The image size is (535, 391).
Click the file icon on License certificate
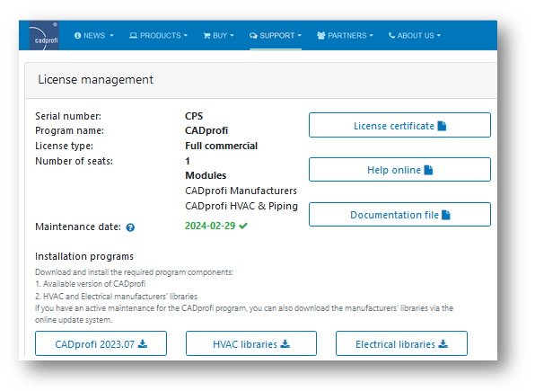(442, 126)
